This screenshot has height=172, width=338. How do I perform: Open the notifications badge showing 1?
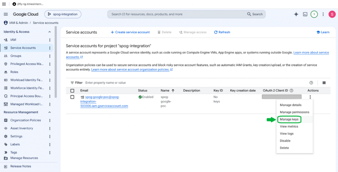coord(314,14)
